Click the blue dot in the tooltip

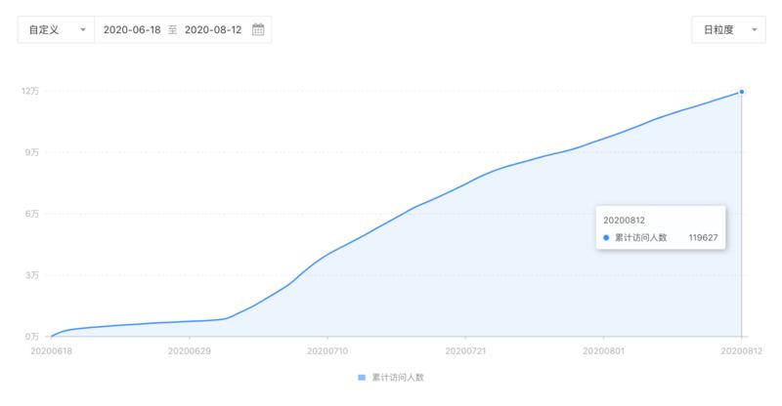coord(607,237)
